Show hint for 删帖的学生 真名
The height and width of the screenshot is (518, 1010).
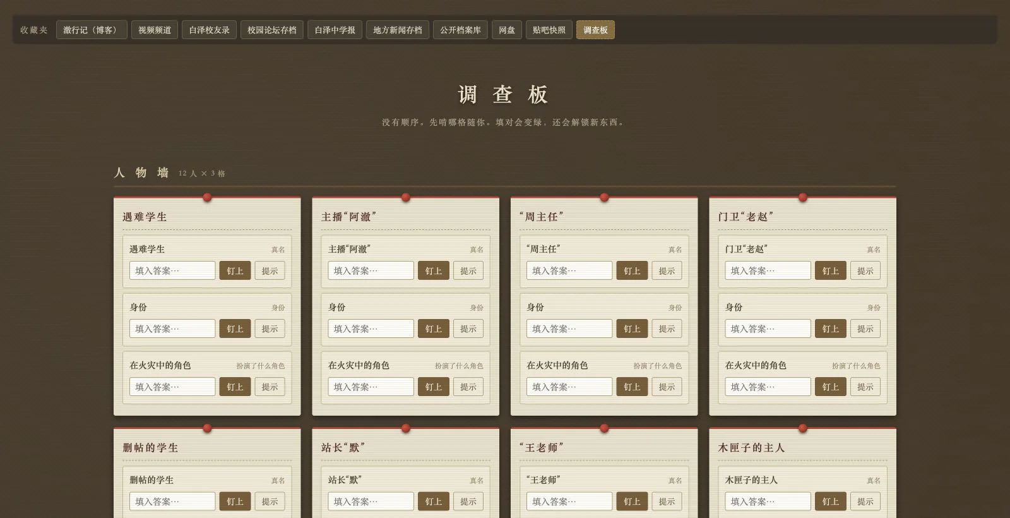point(270,501)
